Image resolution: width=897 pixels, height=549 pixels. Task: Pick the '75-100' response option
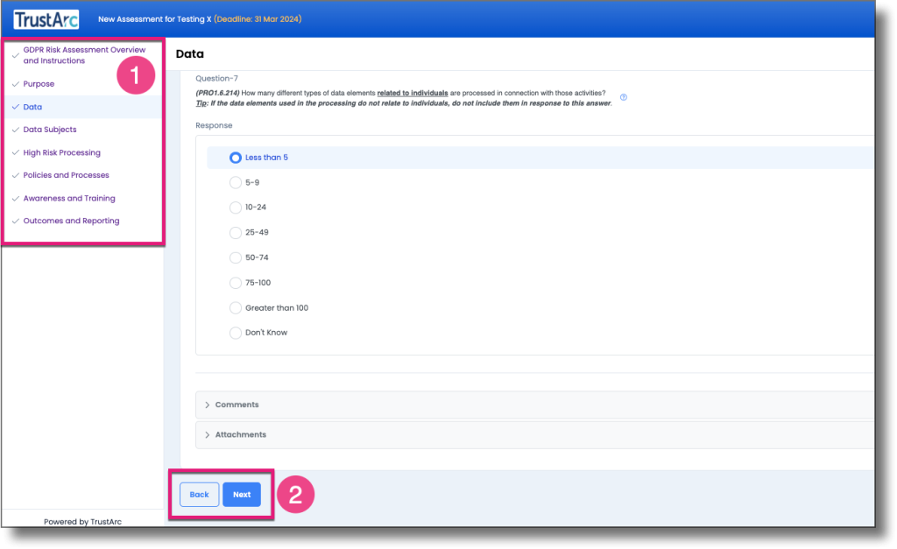click(235, 283)
